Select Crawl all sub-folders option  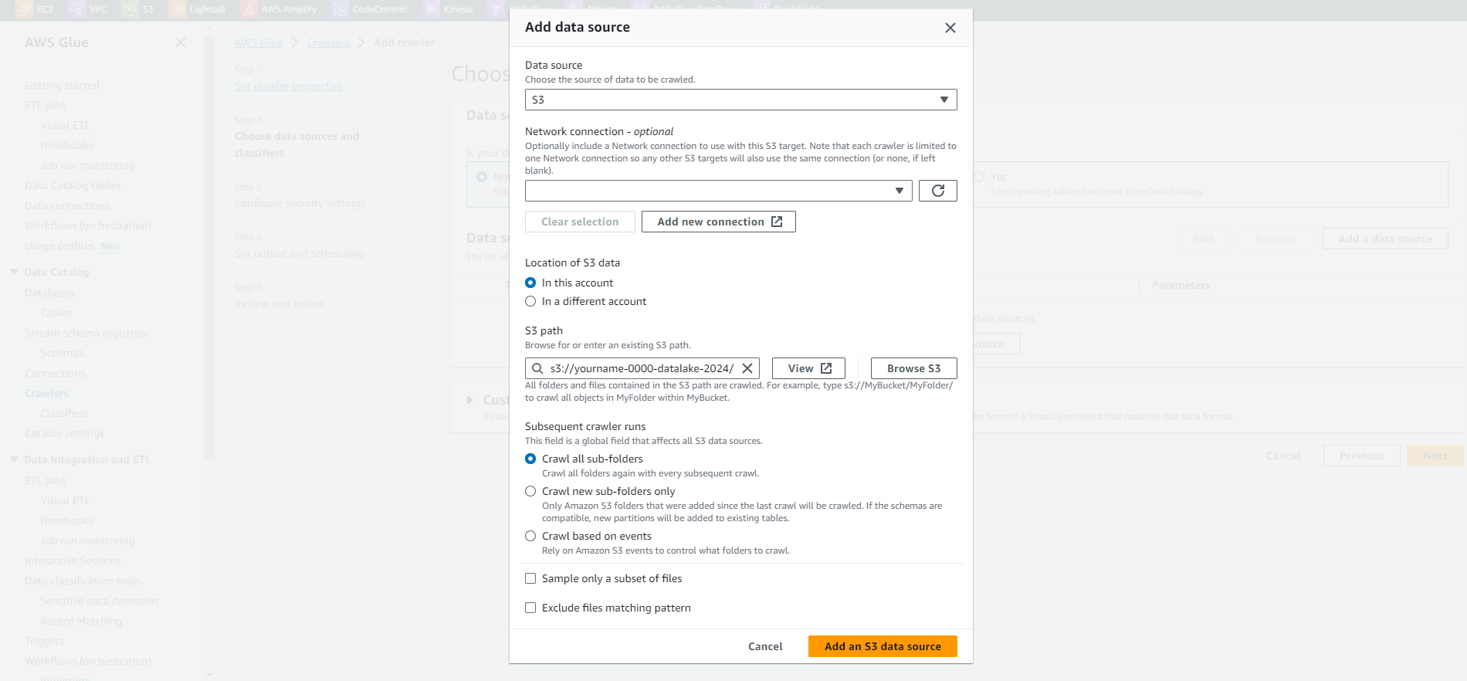530,459
